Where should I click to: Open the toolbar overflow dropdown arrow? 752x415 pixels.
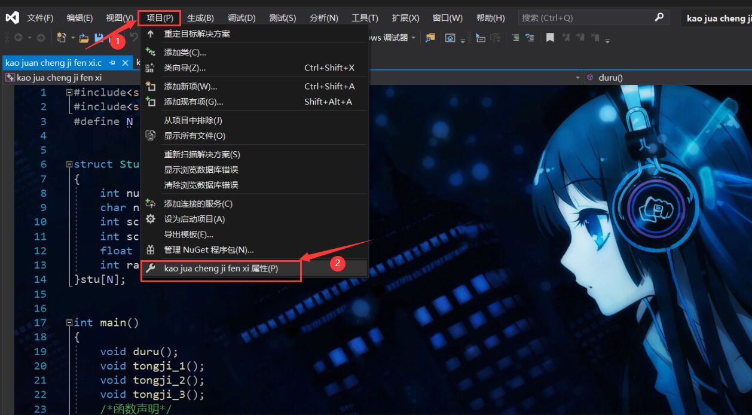tap(607, 41)
